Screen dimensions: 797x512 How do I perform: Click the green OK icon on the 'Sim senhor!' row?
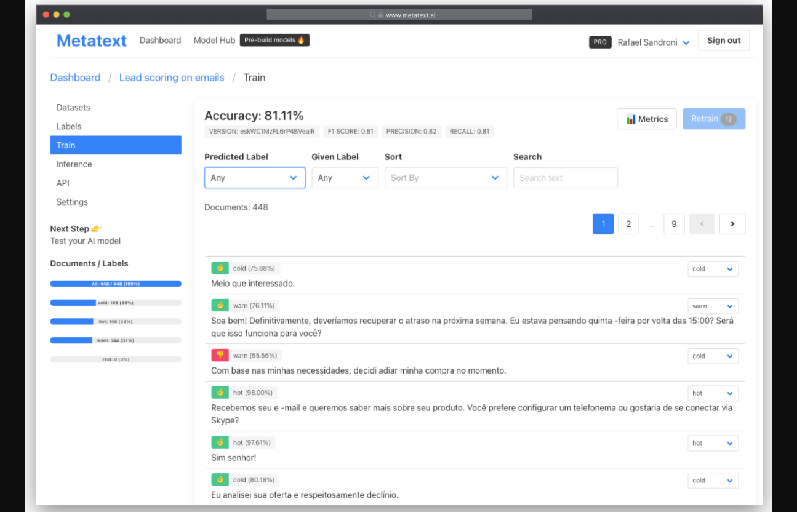click(x=220, y=442)
